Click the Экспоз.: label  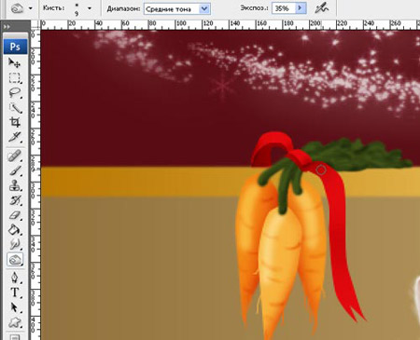[x=254, y=8]
